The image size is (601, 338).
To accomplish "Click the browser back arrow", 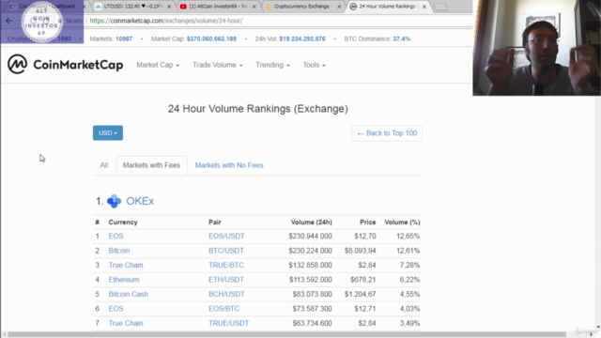I will tap(8, 21).
